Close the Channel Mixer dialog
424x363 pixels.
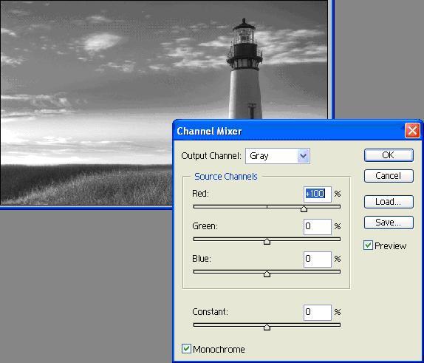coord(412,131)
